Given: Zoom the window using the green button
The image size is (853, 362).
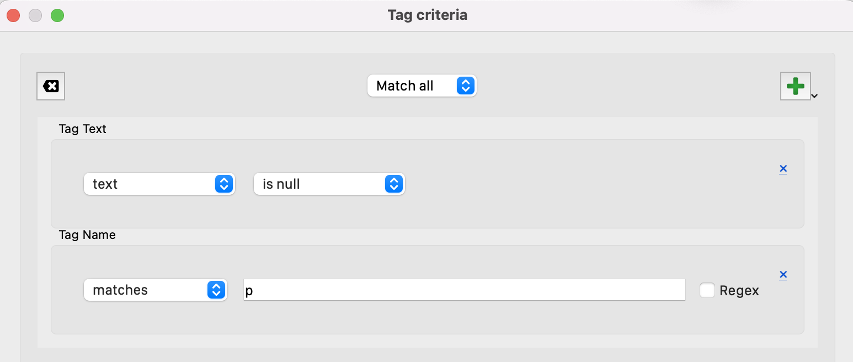Looking at the screenshot, I should [57, 15].
